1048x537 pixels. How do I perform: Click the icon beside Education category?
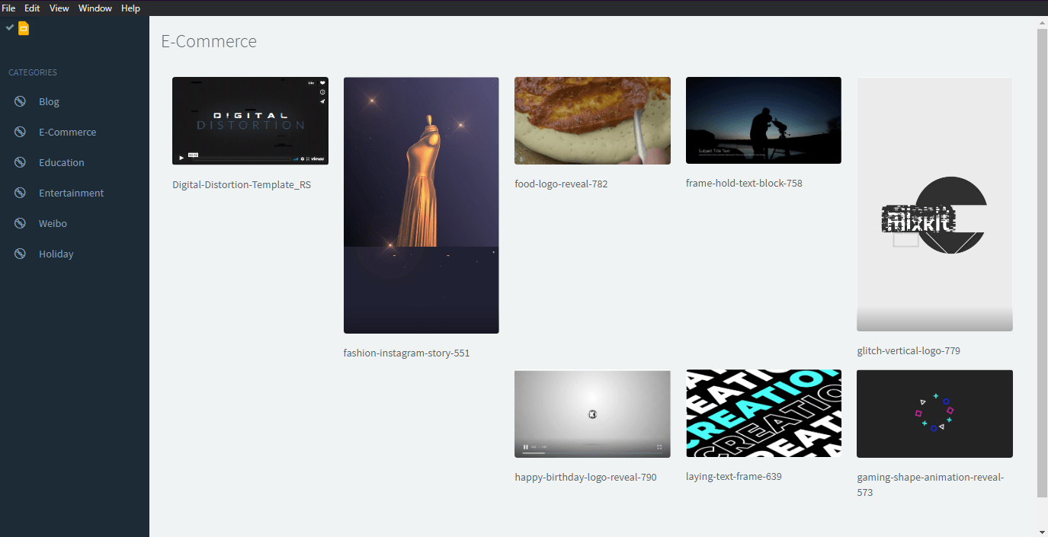pyautogui.click(x=21, y=162)
